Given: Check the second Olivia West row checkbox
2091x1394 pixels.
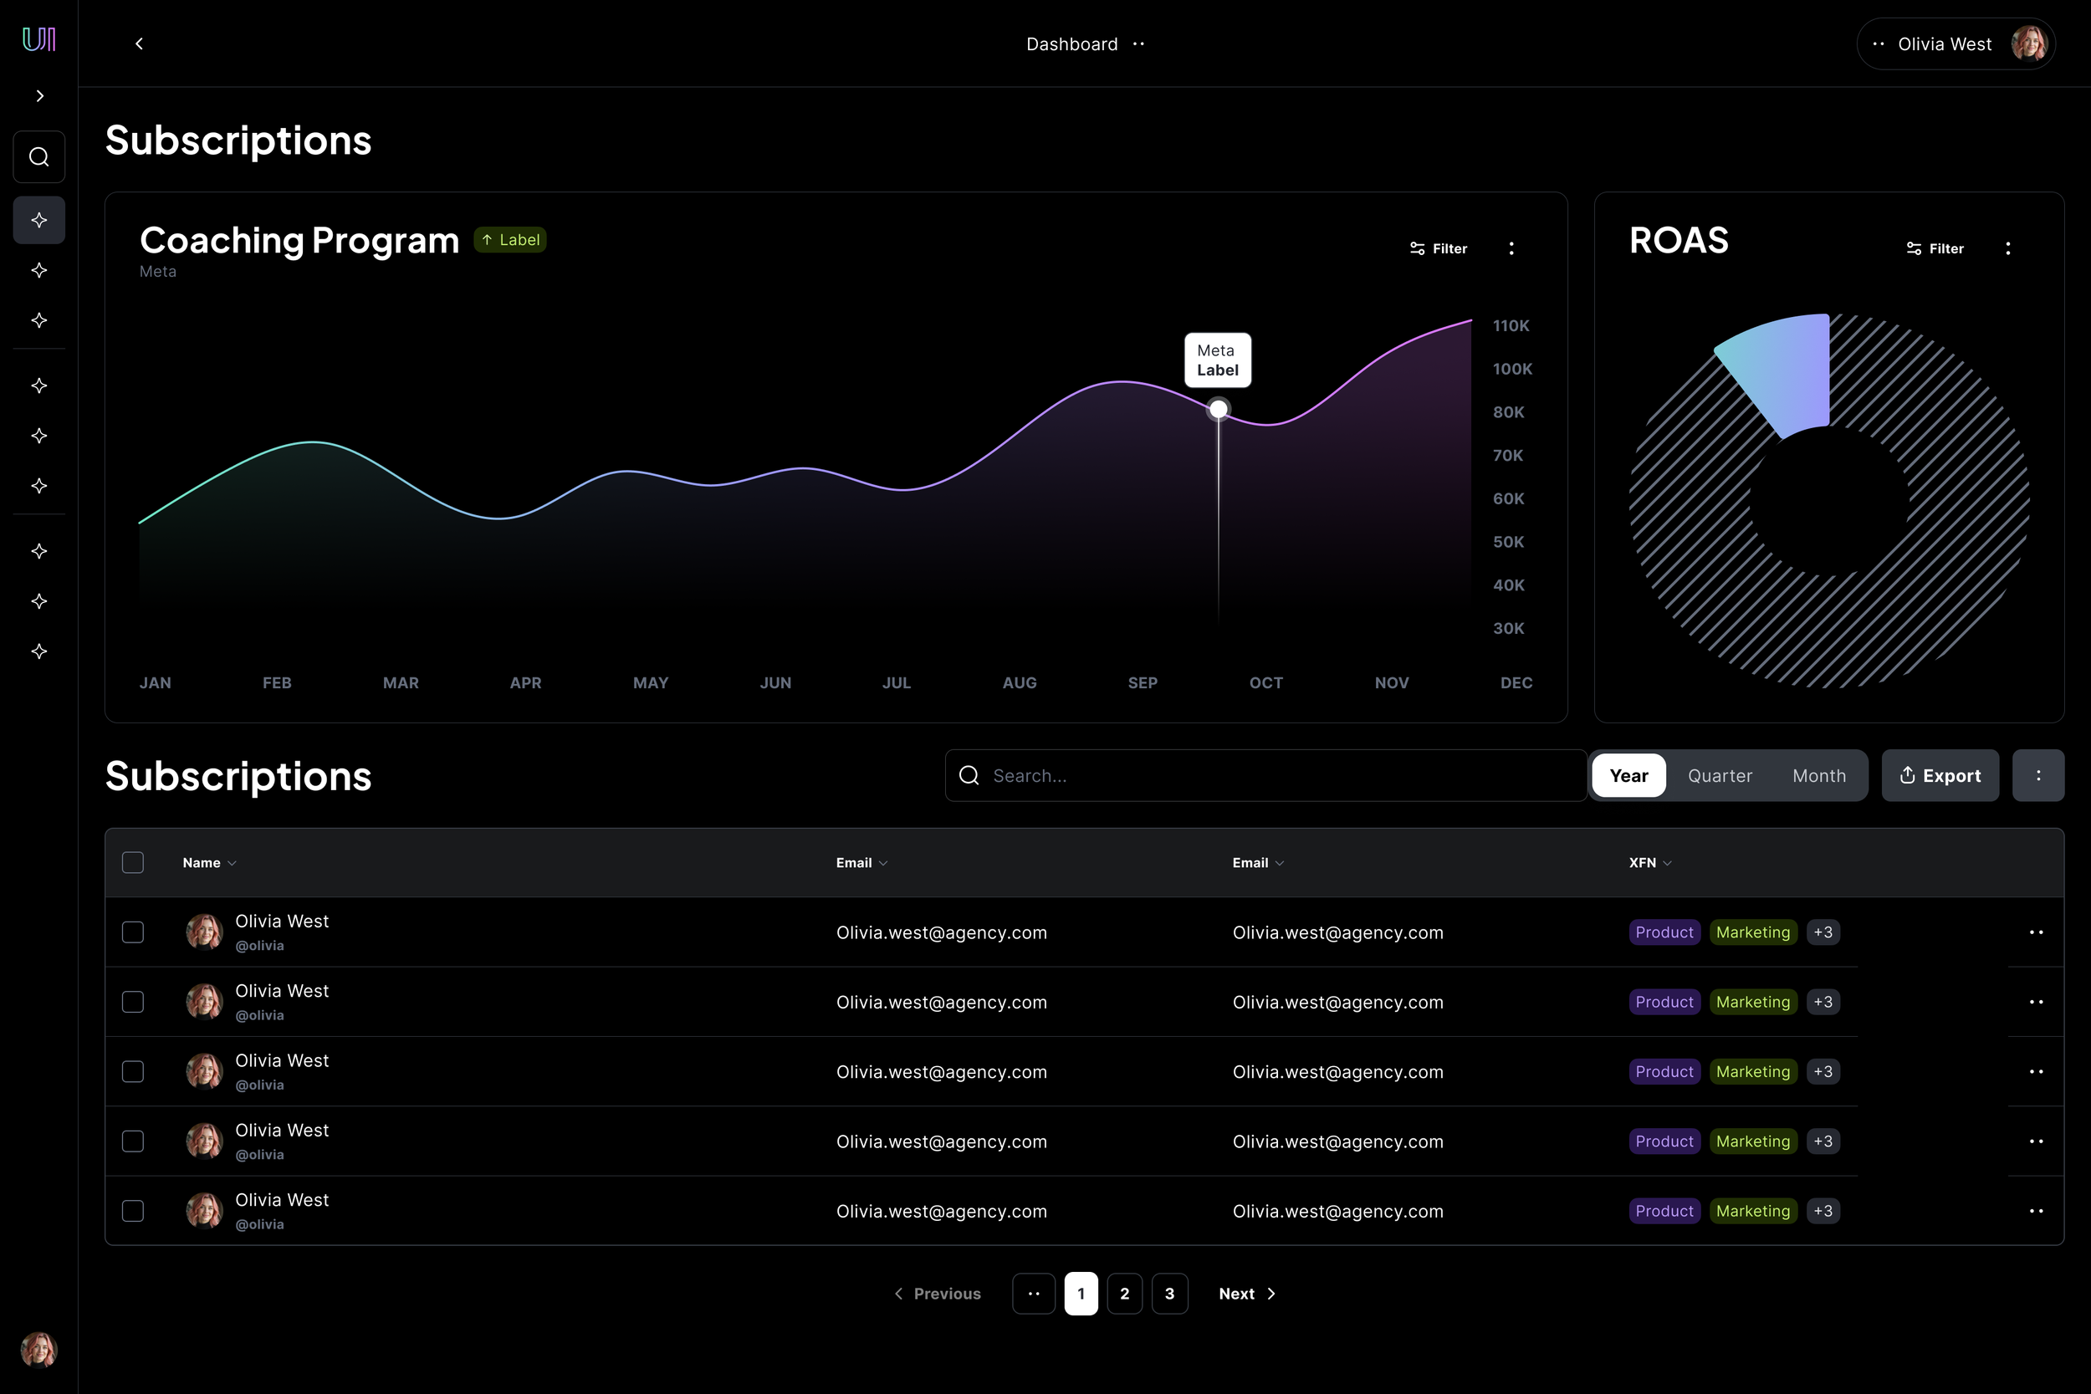Looking at the screenshot, I should [133, 1002].
